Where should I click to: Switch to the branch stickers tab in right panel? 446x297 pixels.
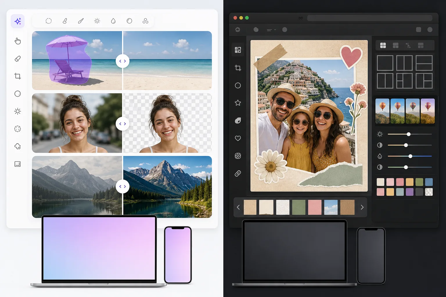point(408,45)
